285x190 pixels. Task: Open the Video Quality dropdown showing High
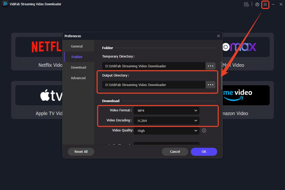click(x=167, y=131)
